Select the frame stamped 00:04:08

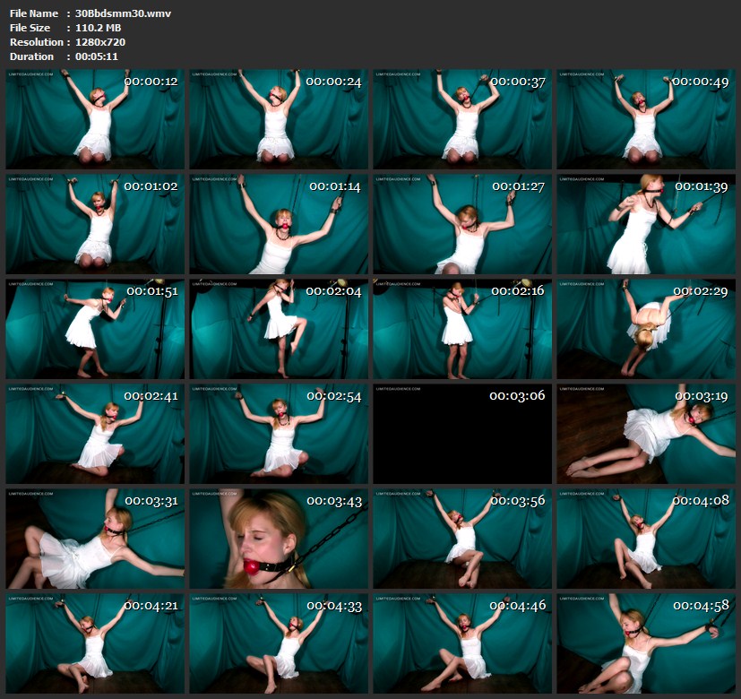pos(646,539)
